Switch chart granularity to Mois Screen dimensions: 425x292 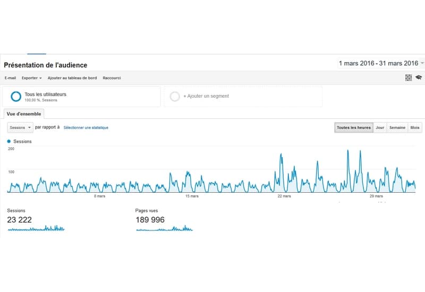[x=415, y=127]
